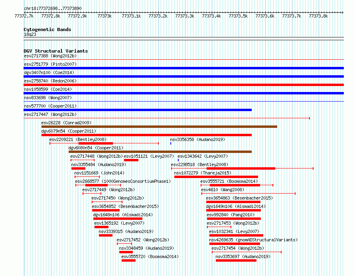Select the nsv577700 (Cooper2011) blue bar
This screenshot has width=355, height=276.
[x=138, y=110]
